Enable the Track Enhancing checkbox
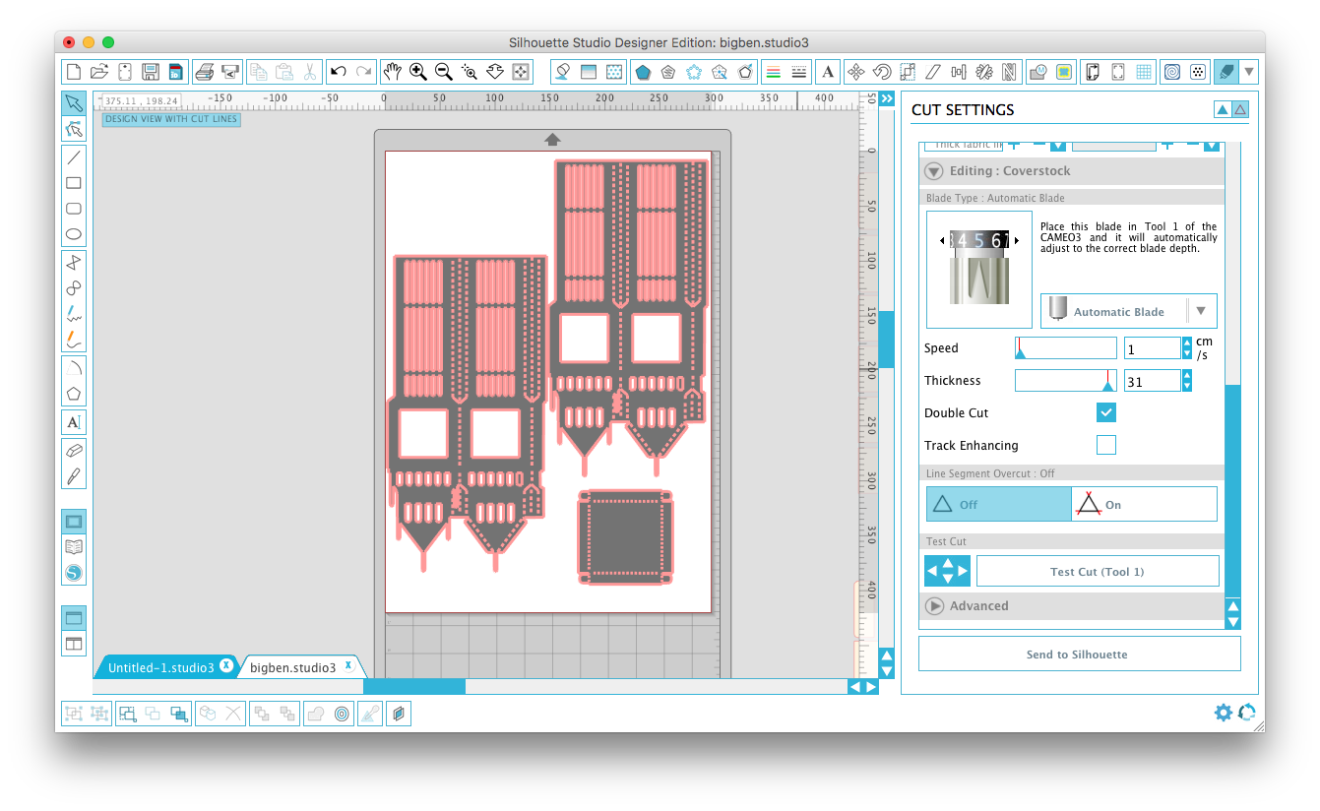The image size is (1320, 811). pos(1106,445)
